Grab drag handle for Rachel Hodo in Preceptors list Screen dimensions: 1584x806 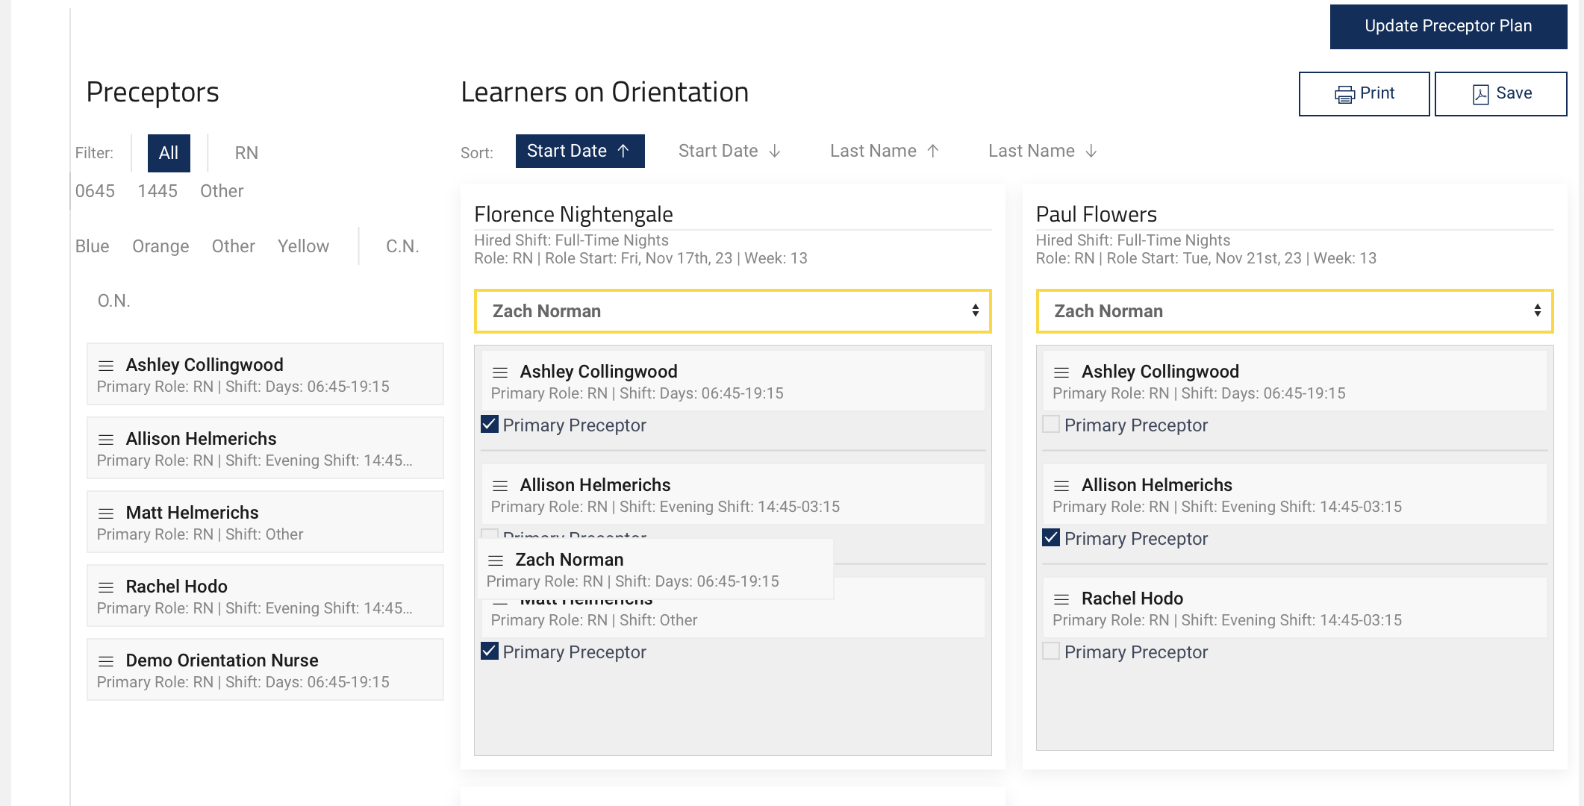pyautogui.click(x=106, y=587)
